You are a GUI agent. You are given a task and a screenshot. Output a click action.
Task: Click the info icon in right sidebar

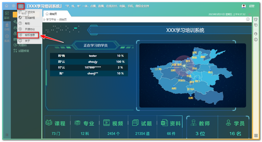click(x=256, y=40)
